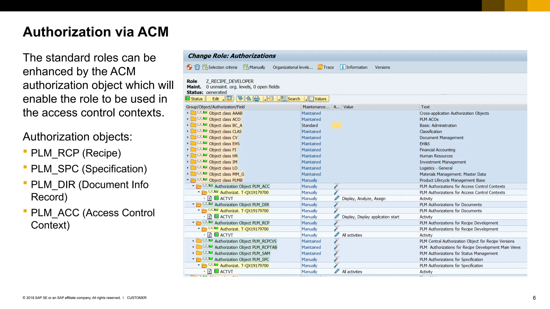Click pencil icon of Authorization Object PLM_ACC row
The image size is (550, 309).
(336, 186)
